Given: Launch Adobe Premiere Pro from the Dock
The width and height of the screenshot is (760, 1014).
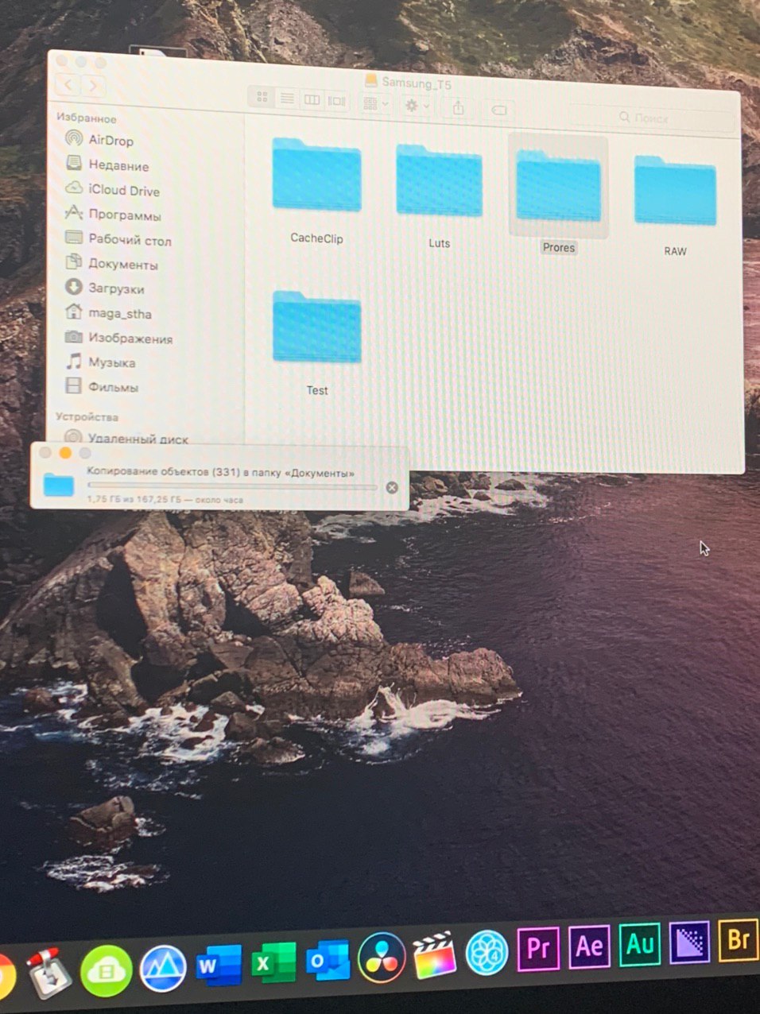Looking at the screenshot, I should 538,948.
